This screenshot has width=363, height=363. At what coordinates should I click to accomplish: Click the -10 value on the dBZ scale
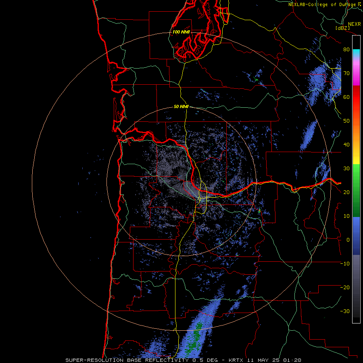[345, 264]
